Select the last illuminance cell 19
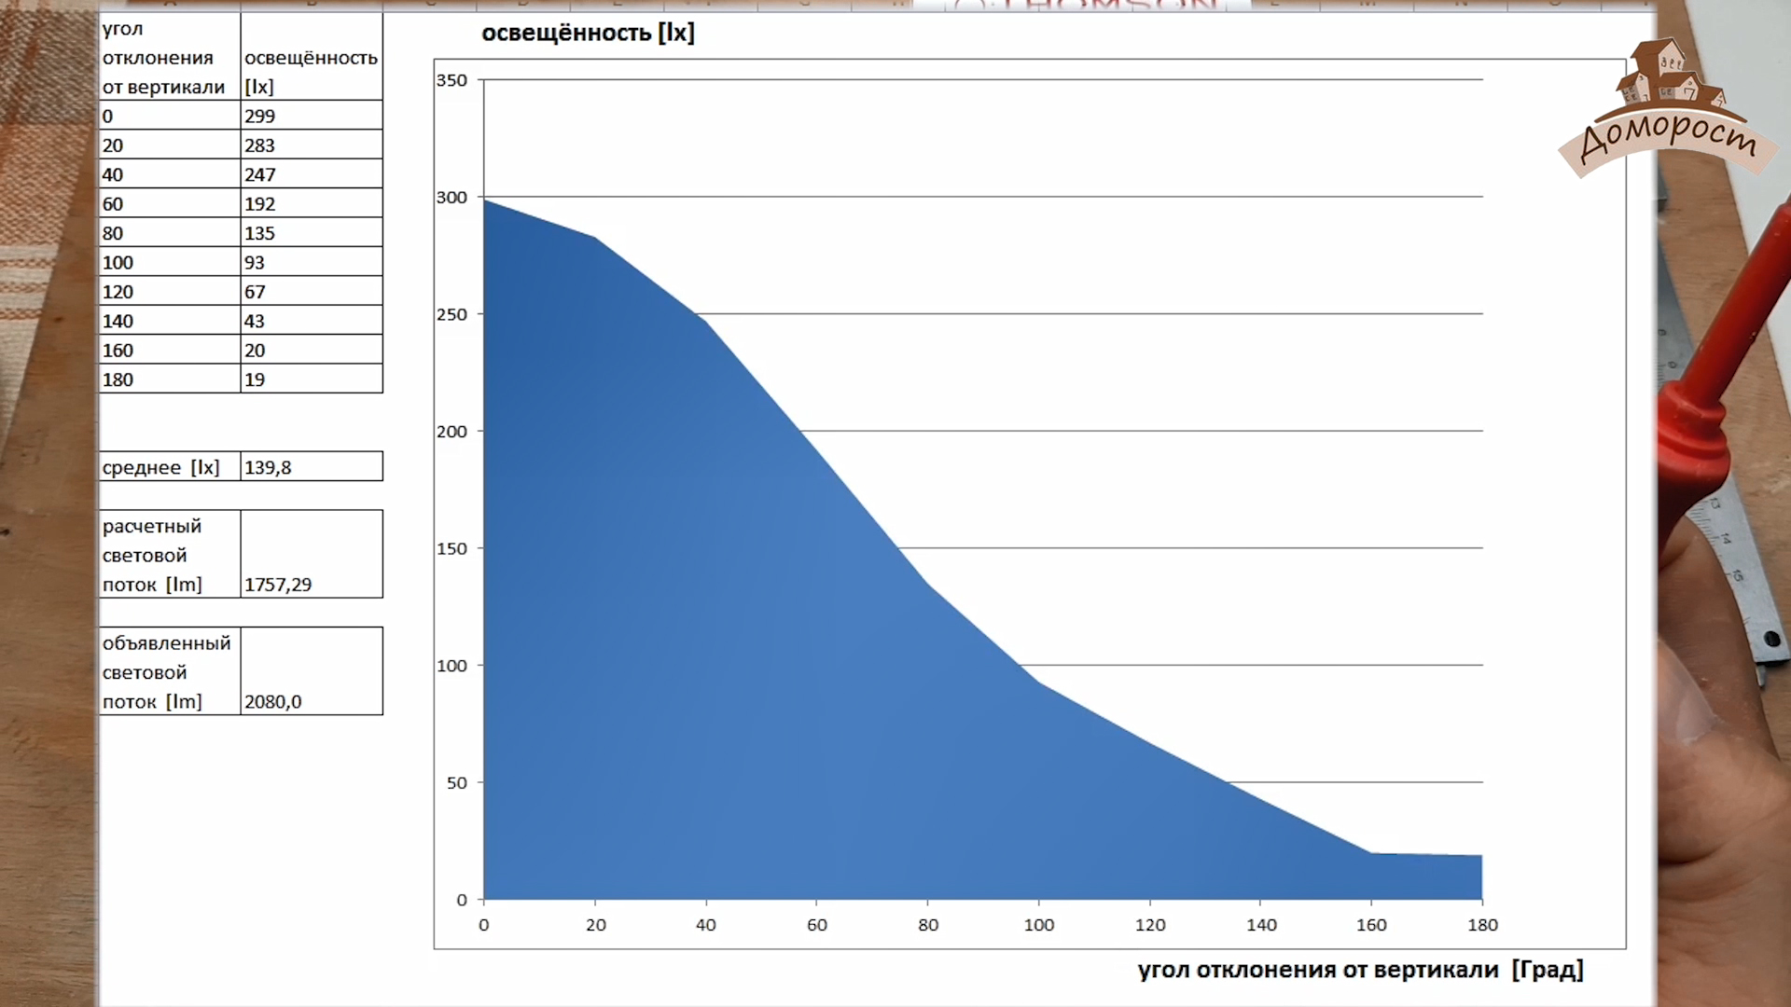The width and height of the screenshot is (1791, 1007). tap(310, 379)
